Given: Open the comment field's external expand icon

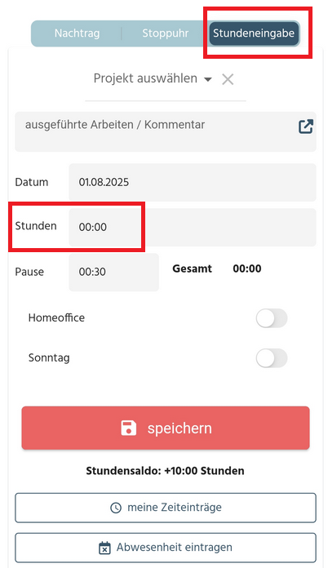Looking at the screenshot, I should click(x=306, y=126).
